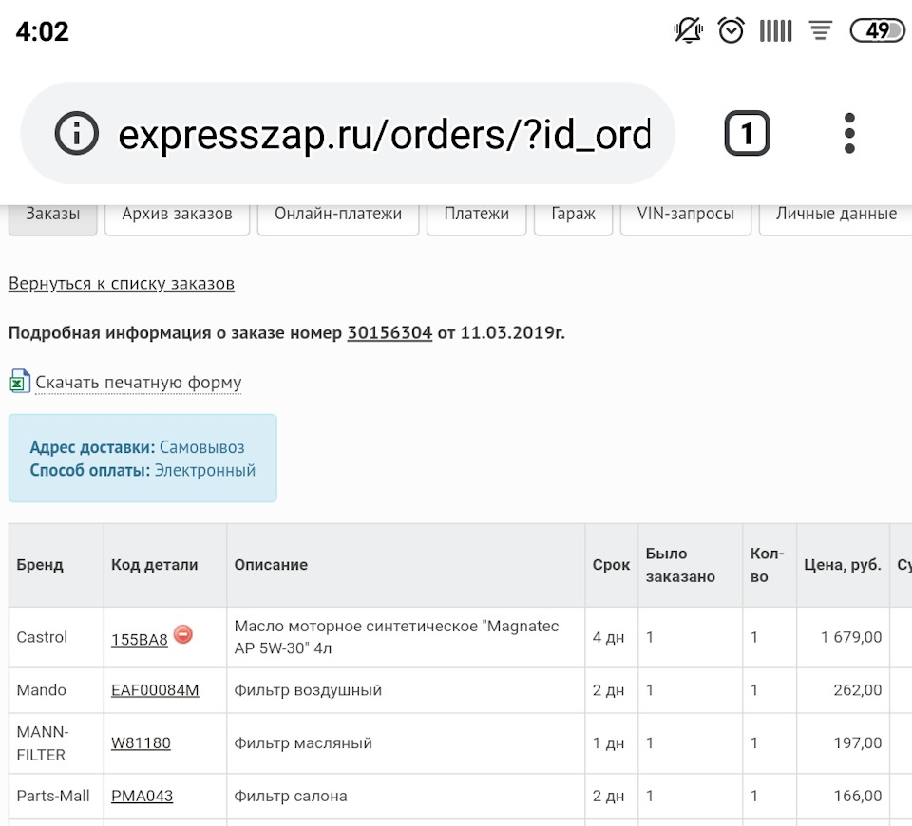Select the Платежи tab
The width and height of the screenshot is (912, 826).
coord(476,215)
